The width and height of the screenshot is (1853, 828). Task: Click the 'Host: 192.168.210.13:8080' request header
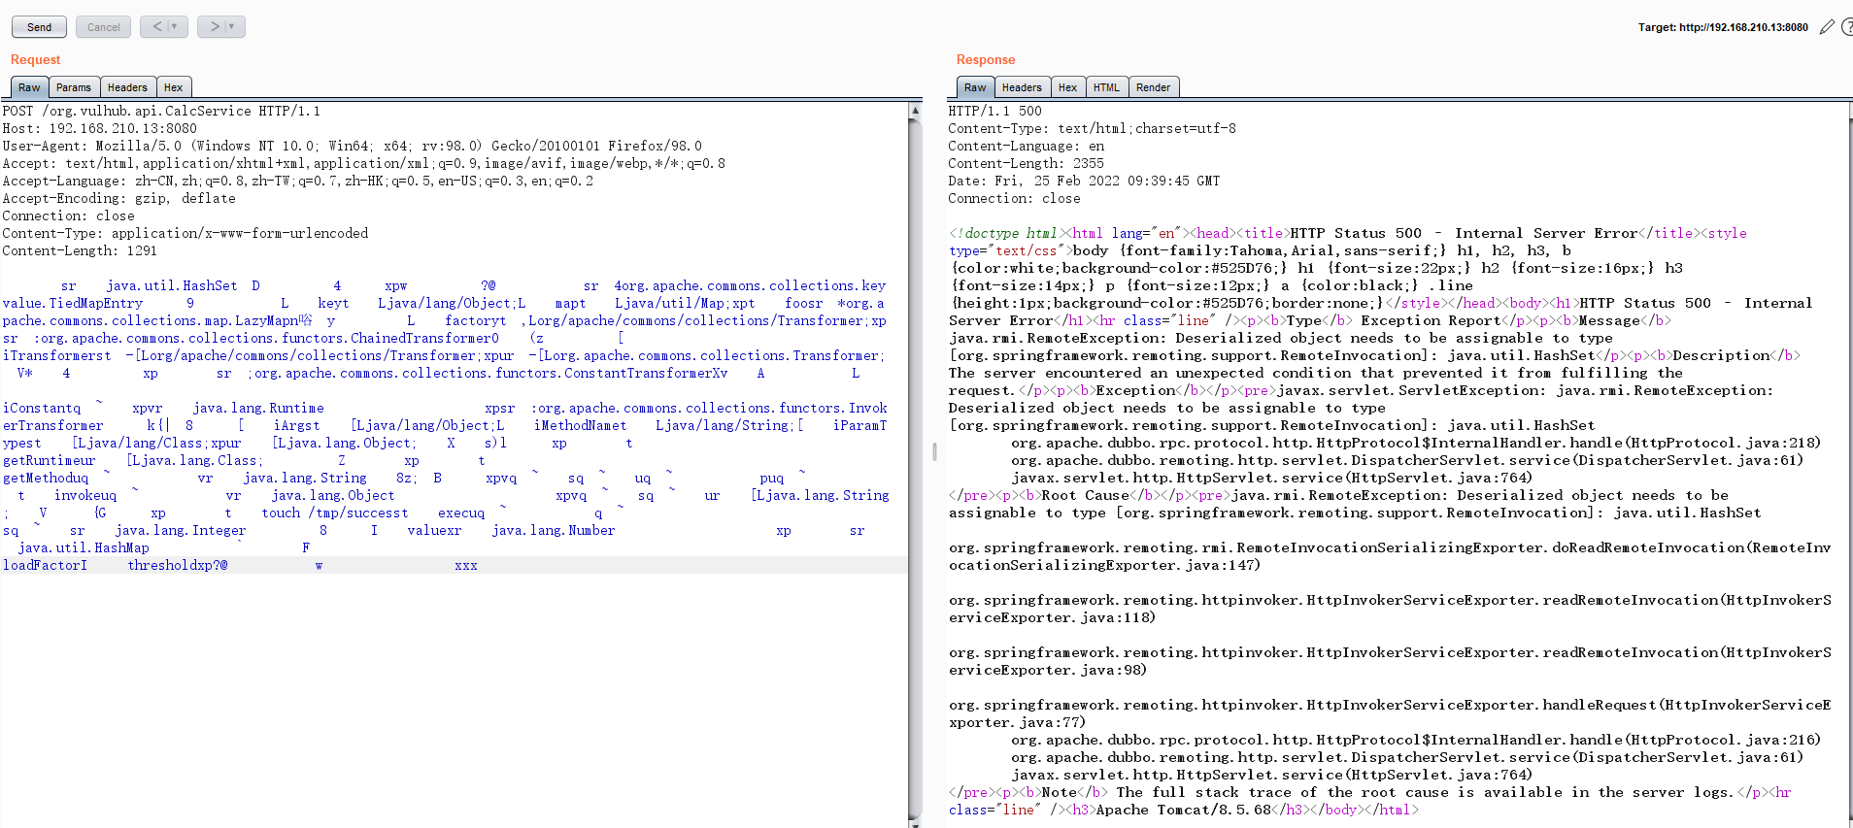(99, 128)
